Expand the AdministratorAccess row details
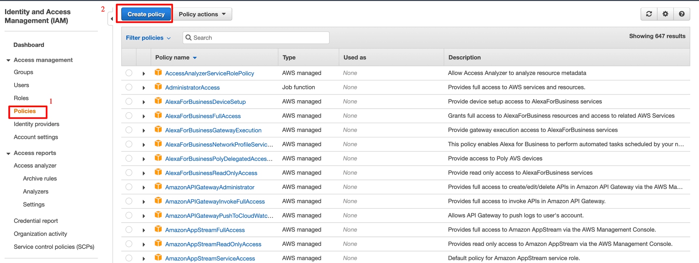The height and width of the screenshot is (263, 699). (x=144, y=88)
